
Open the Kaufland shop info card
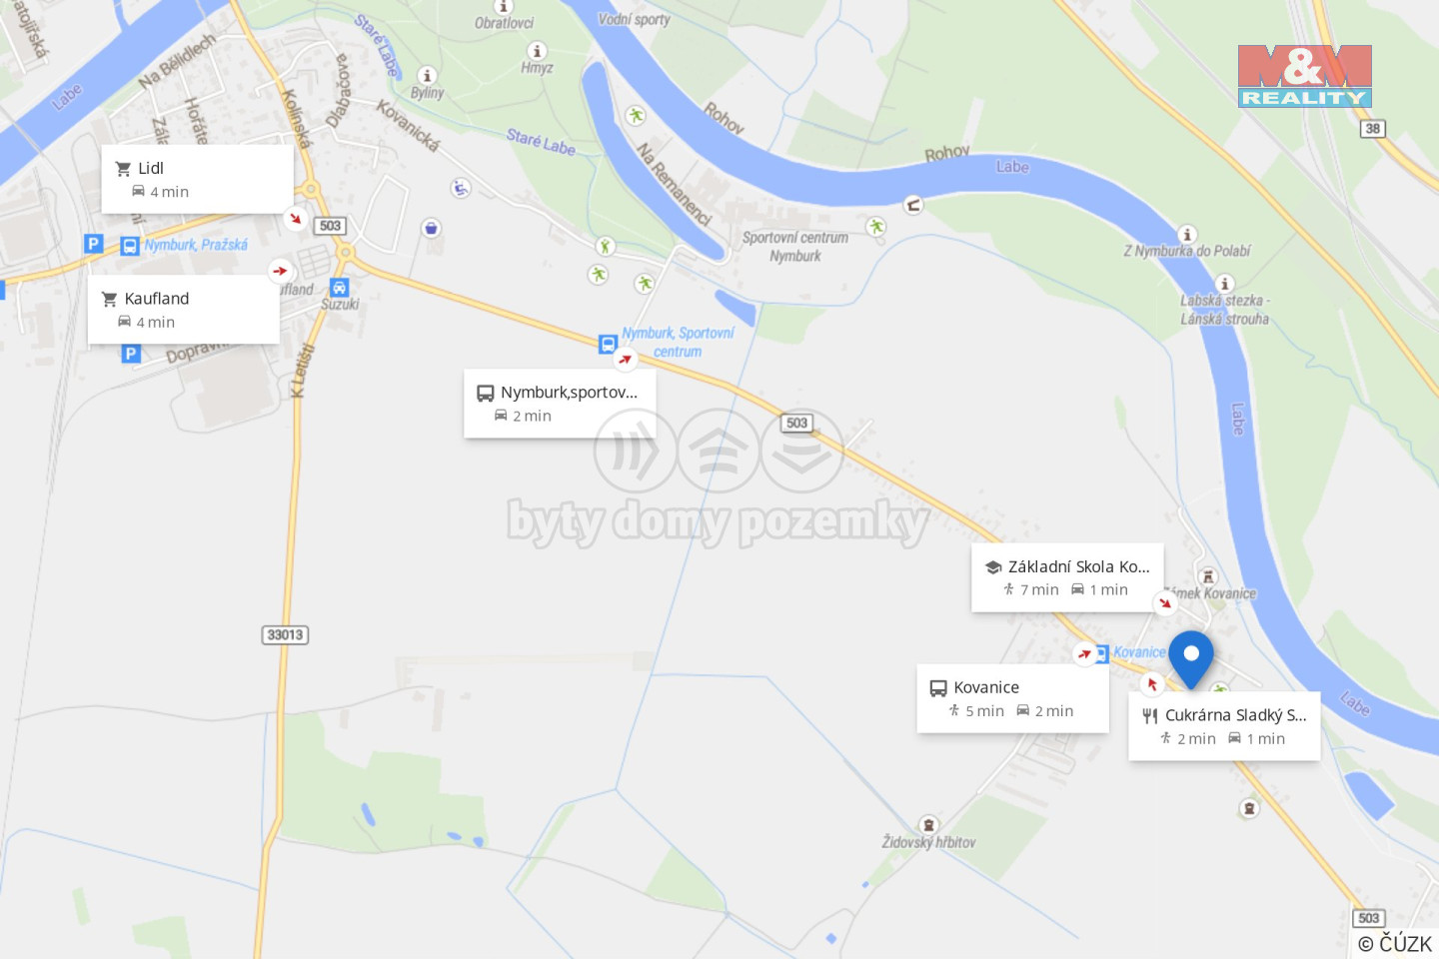[x=184, y=310]
